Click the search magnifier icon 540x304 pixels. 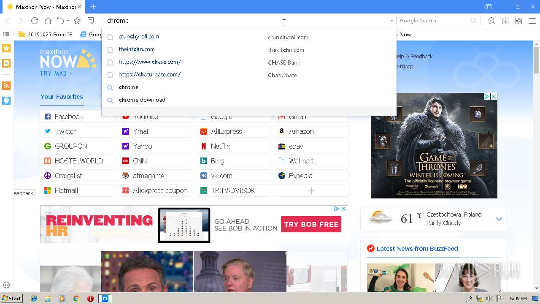point(474,21)
